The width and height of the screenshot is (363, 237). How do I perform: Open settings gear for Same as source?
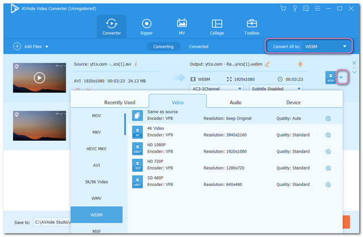coord(328,118)
